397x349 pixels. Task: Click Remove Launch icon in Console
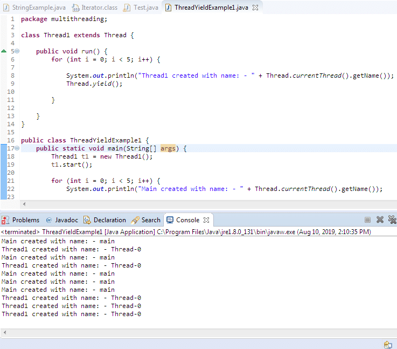coord(380,220)
